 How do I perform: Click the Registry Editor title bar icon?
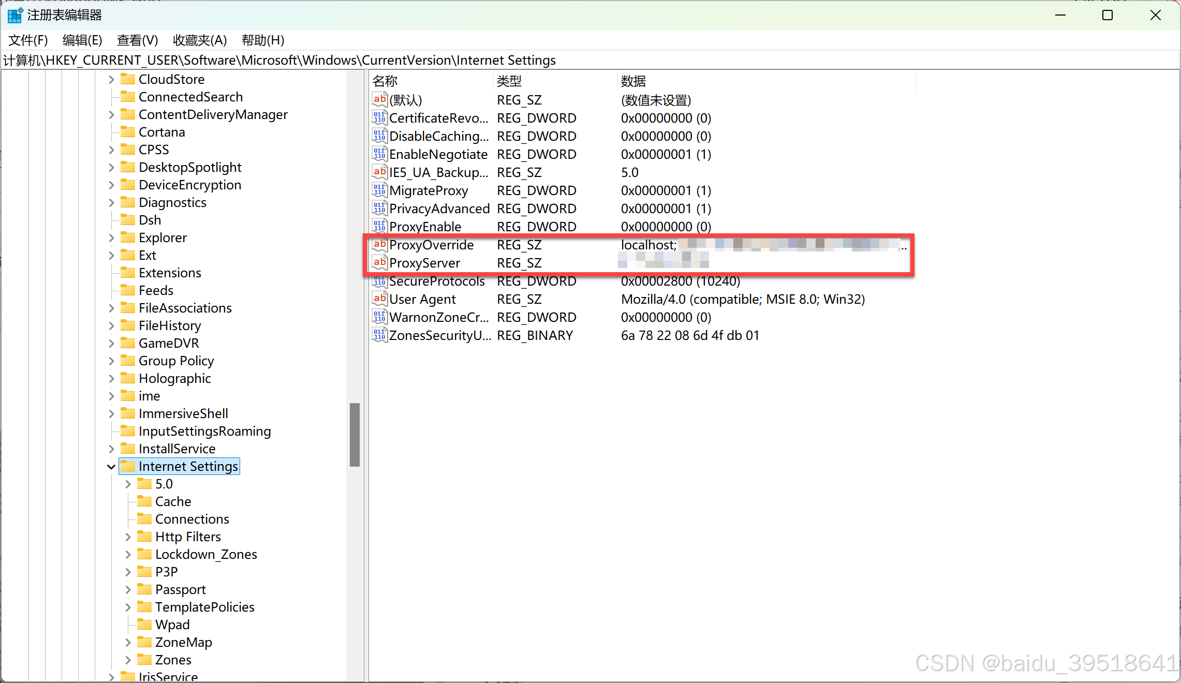[15, 15]
